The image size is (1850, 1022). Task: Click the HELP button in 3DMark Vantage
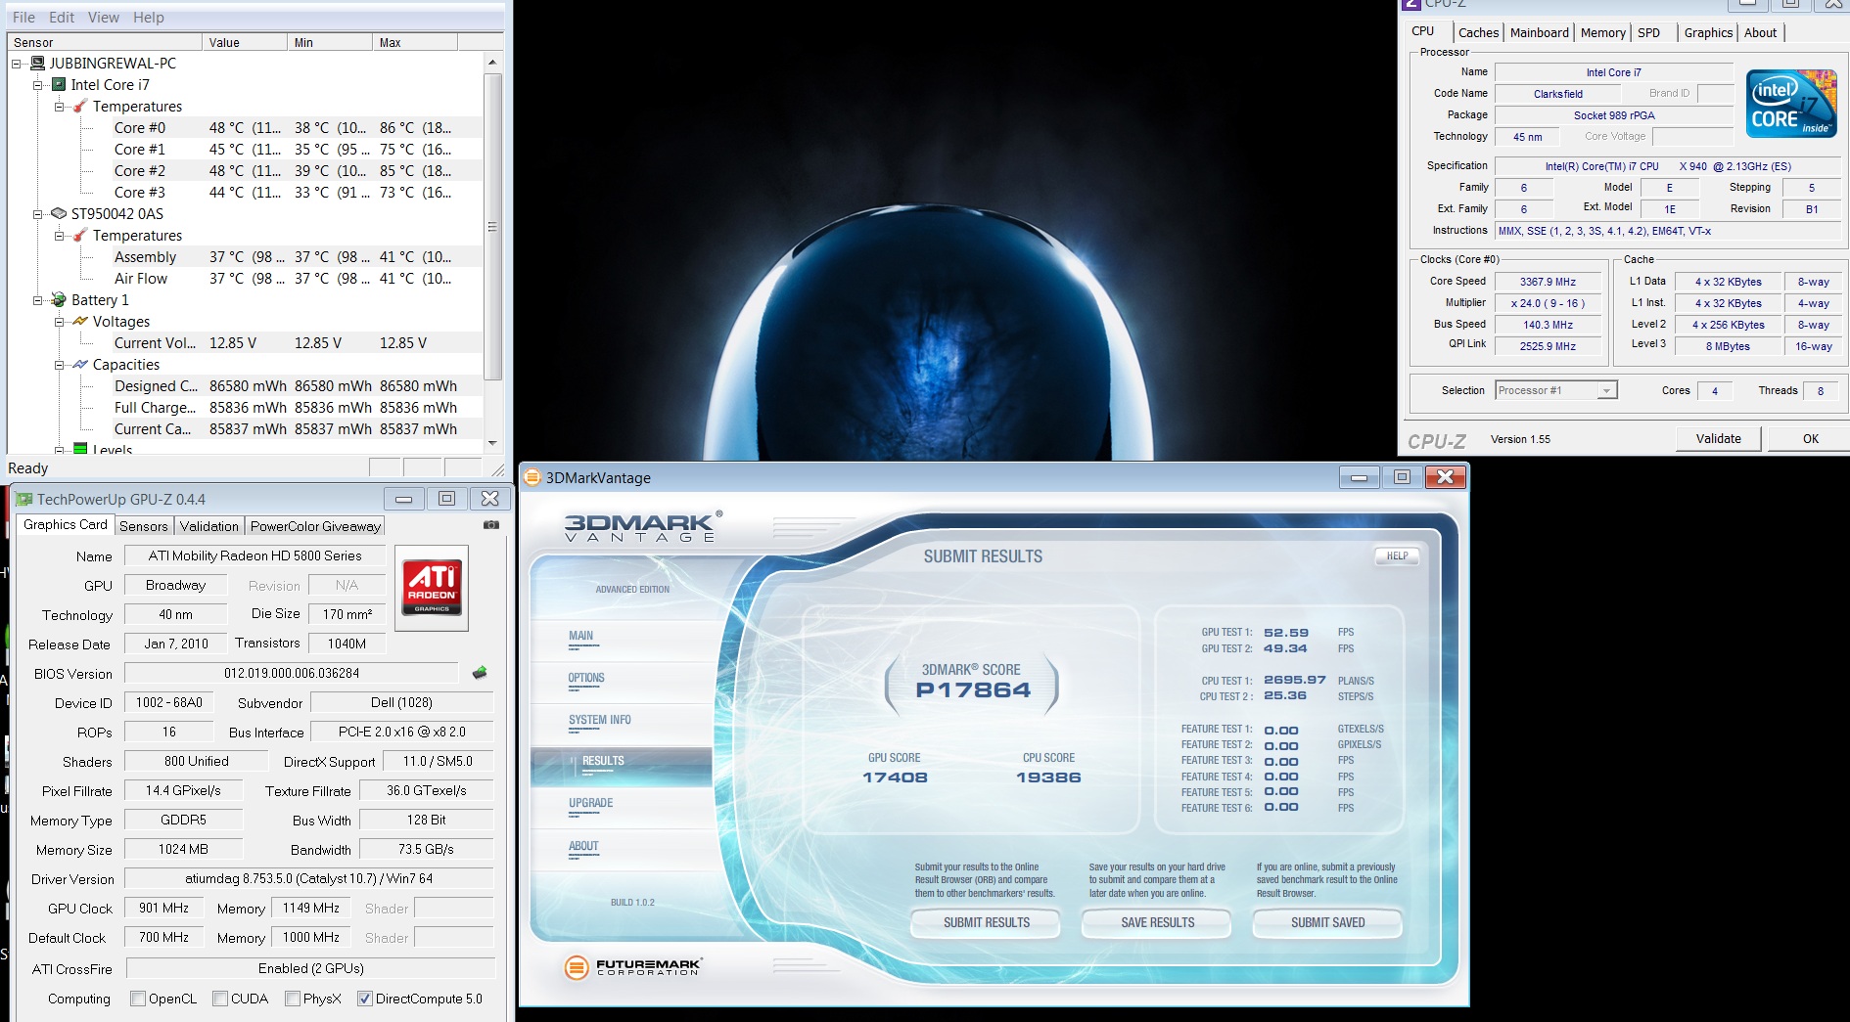pyautogui.click(x=1397, y=555)
